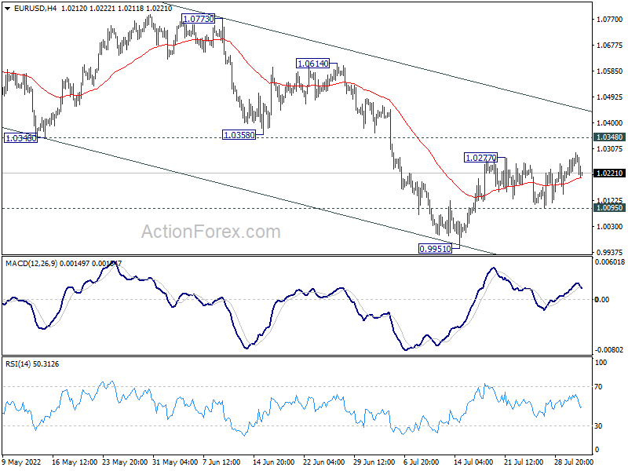The image size is (628, 471).
Task: Select the 14 Jul 04:00 time label
Action: click(473, 462)
